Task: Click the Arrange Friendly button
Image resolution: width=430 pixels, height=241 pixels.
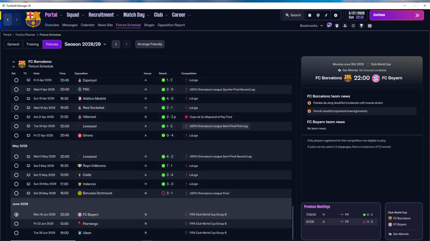Action: [x=150, y=44]
